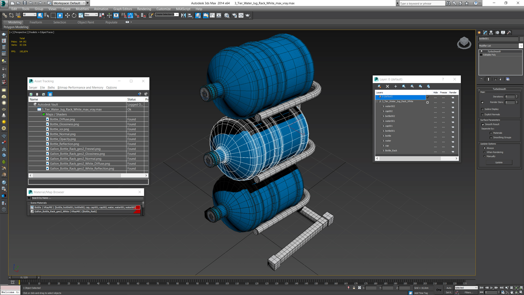The width and height of the screenshot is (524, 295).
Task: Open the key filter Selected dropdown
Action: tap(466, 288)
